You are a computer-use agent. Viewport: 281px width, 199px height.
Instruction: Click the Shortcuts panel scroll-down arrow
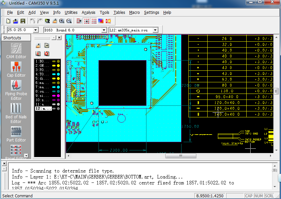point(26,156)
